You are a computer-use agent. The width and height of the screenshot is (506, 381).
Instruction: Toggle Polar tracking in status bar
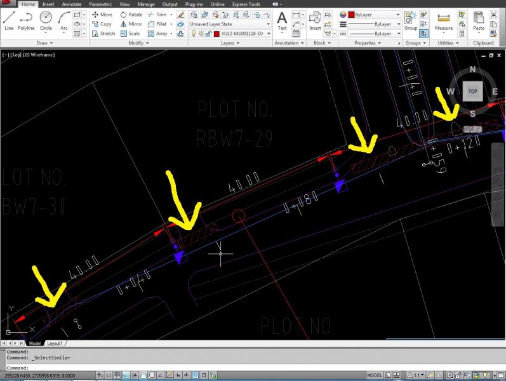[x=134, y=375]
